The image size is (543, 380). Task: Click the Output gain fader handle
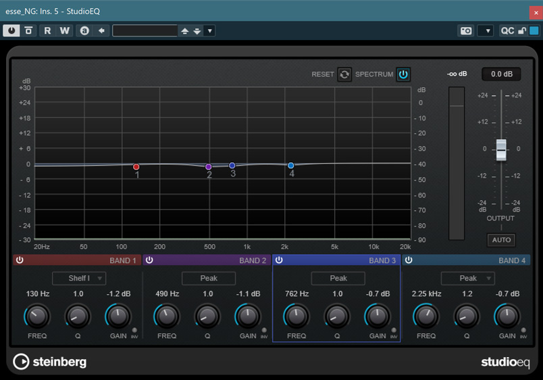pos(501,150)
